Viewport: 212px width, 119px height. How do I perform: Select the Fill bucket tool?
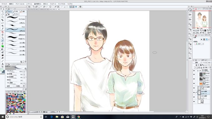(x=2, y=52)
